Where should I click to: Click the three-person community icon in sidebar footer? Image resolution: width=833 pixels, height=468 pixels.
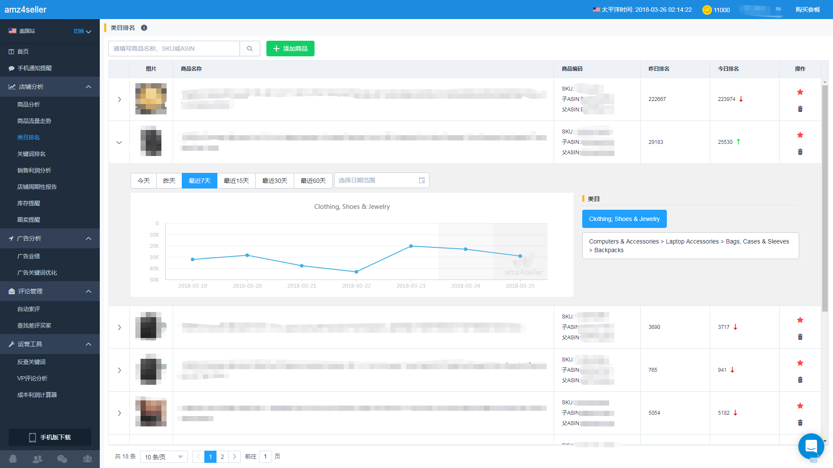pyautogui.click(x=87, y=458)
